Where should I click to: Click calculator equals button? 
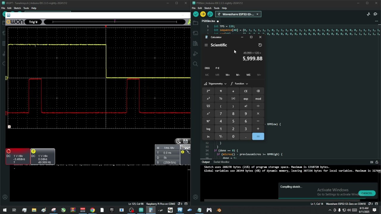(258, 136)
